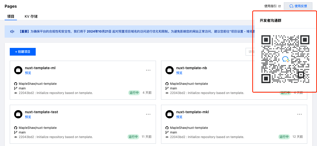Image resolution: width=317 pixels, height=146 pixels.
Task: Click the 4 天前 timestamp on nuxt-template-ml
Action: tap(147, 93)
